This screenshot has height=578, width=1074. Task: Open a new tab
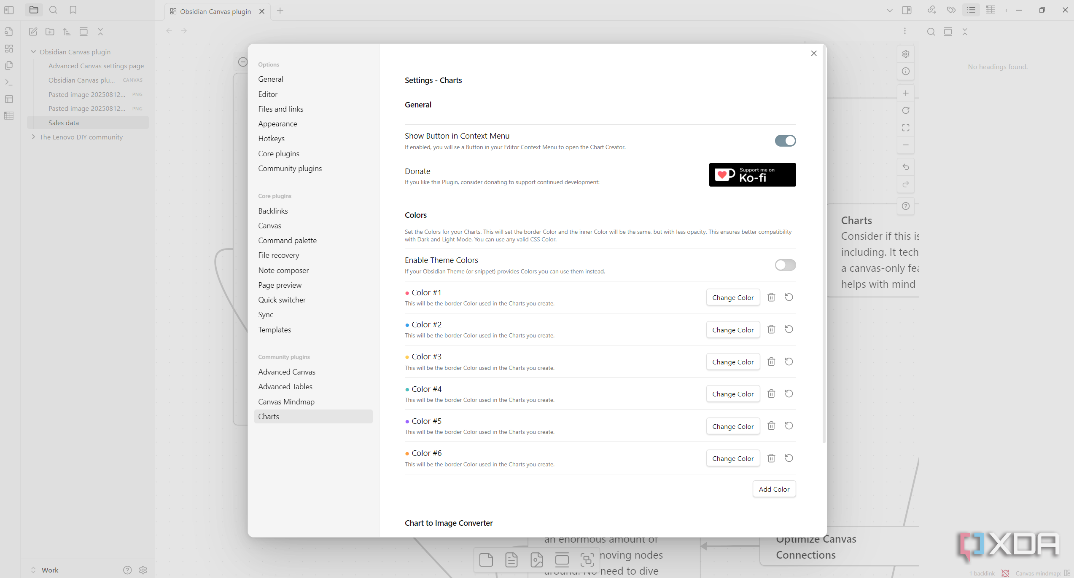(280, 11)
